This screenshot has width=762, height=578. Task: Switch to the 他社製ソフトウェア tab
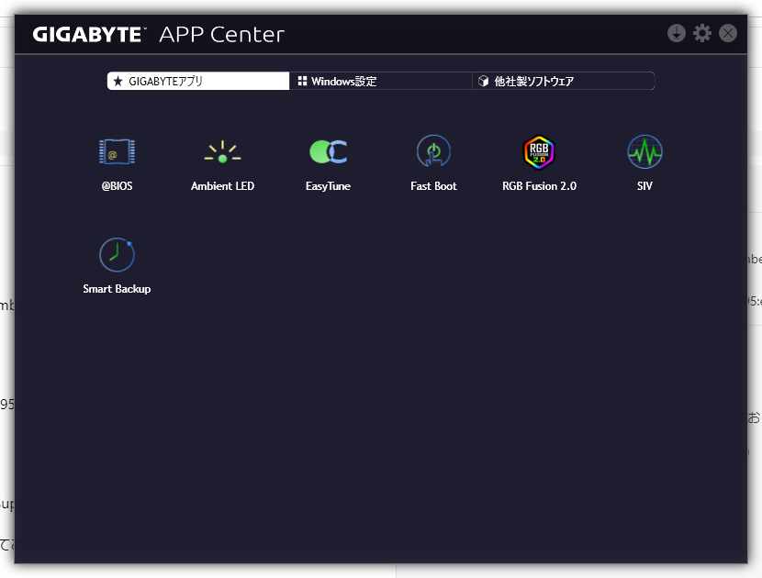click(x=564, y=81)
